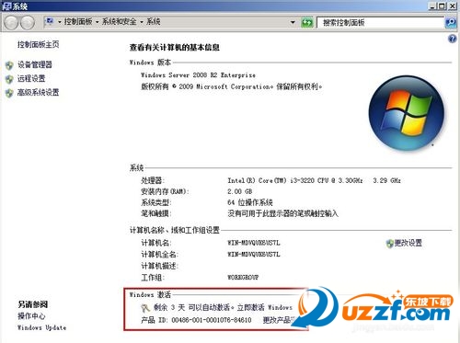Open 远程设置
Screen dimensions: 460x343
(31, 78)
